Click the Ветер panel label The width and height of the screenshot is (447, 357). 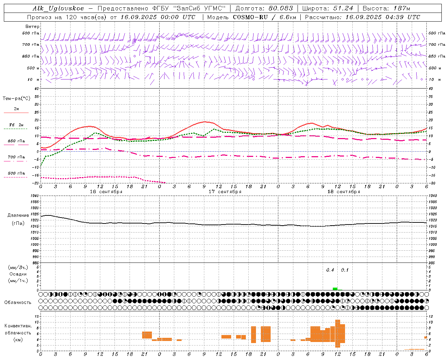click(x=32, y=26)
